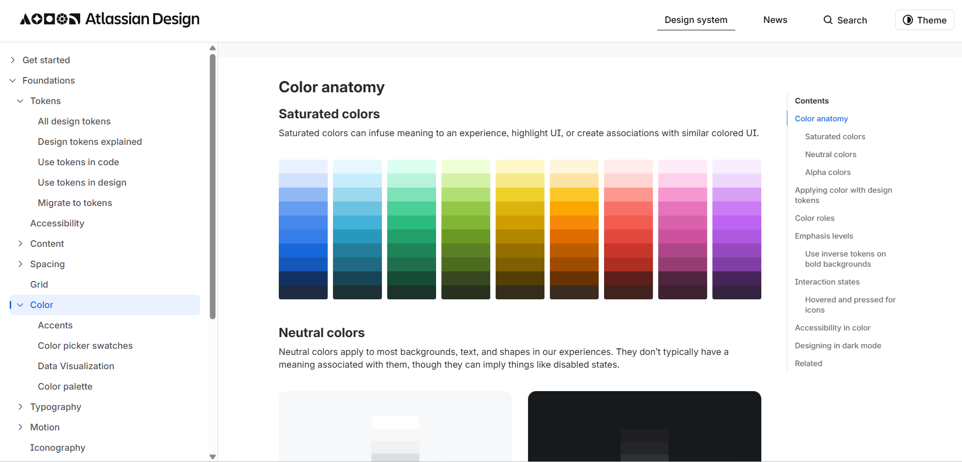
Task: Click the dark neutral colors preview
Action: click(x=644, y=426)
